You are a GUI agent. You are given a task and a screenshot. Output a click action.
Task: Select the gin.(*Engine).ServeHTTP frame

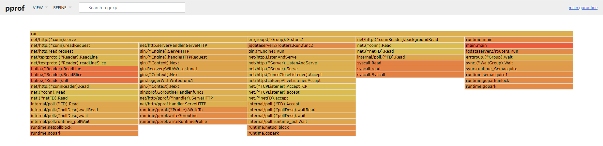(193, 51)
